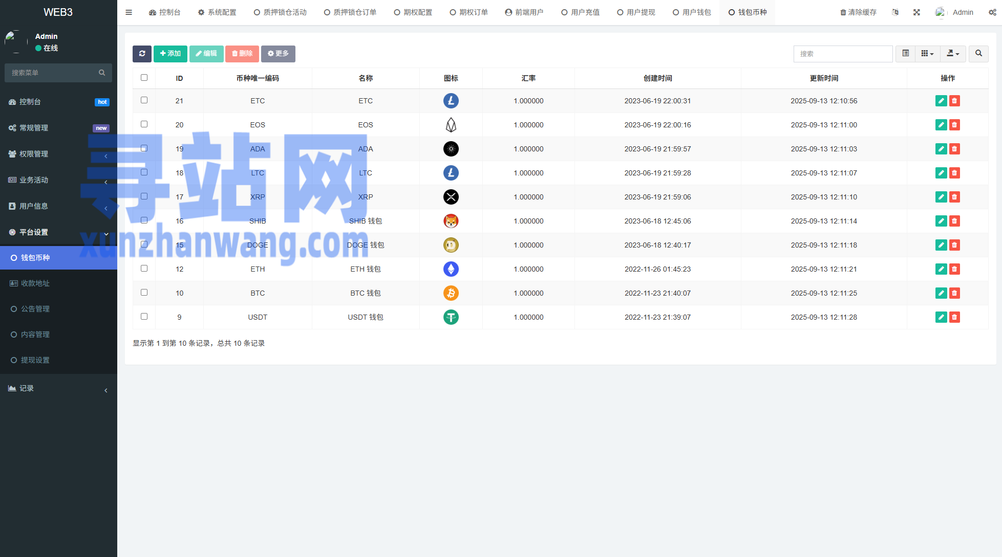
Task: Click edit icon for the ETH row
Action: pyautogui.click(x=941, y=269)
